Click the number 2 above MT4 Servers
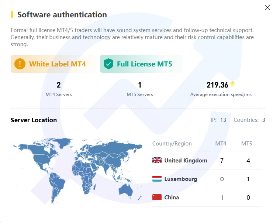This screenshot has height=223, width=273. [x=59, y=85]
